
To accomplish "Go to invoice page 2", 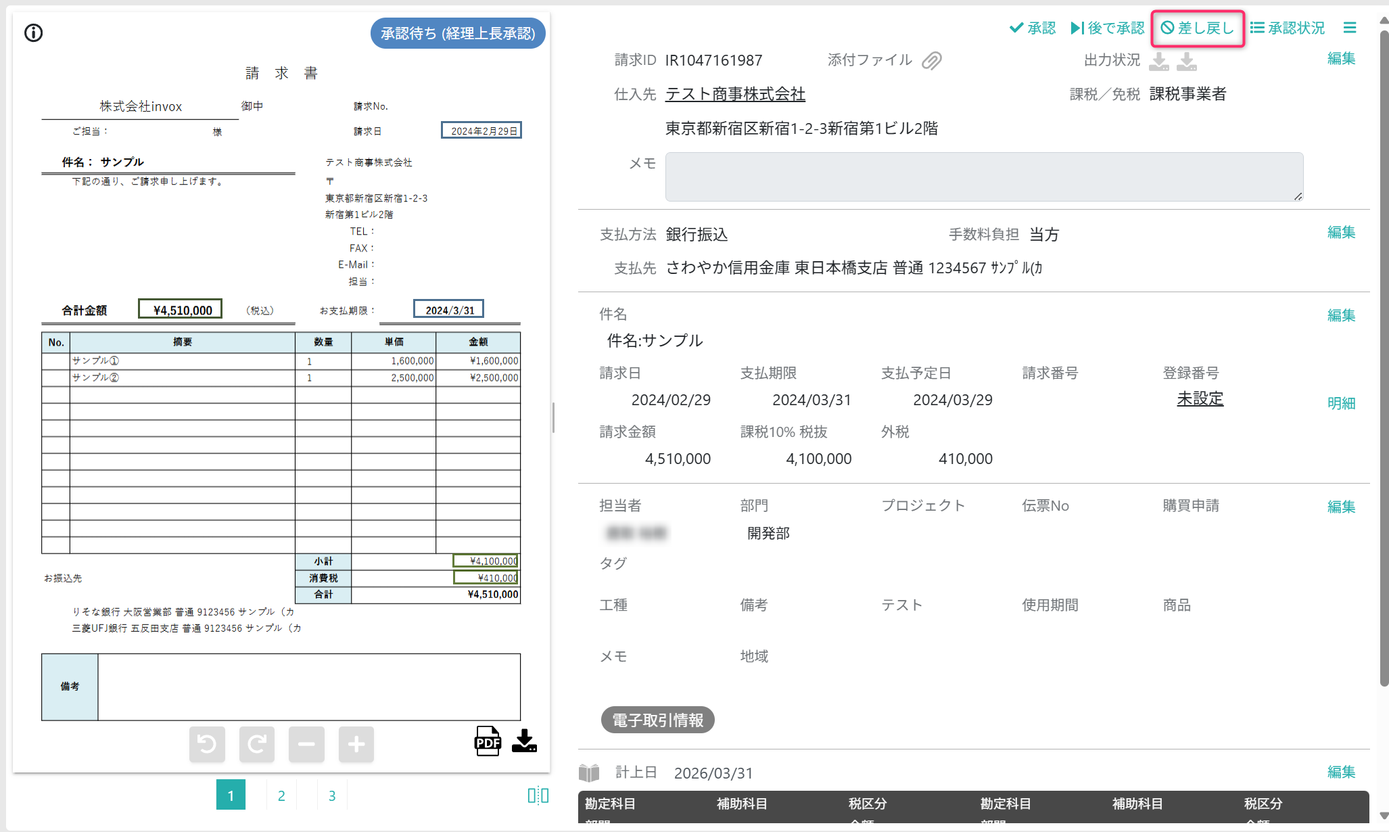I will [x=281, y=795].
